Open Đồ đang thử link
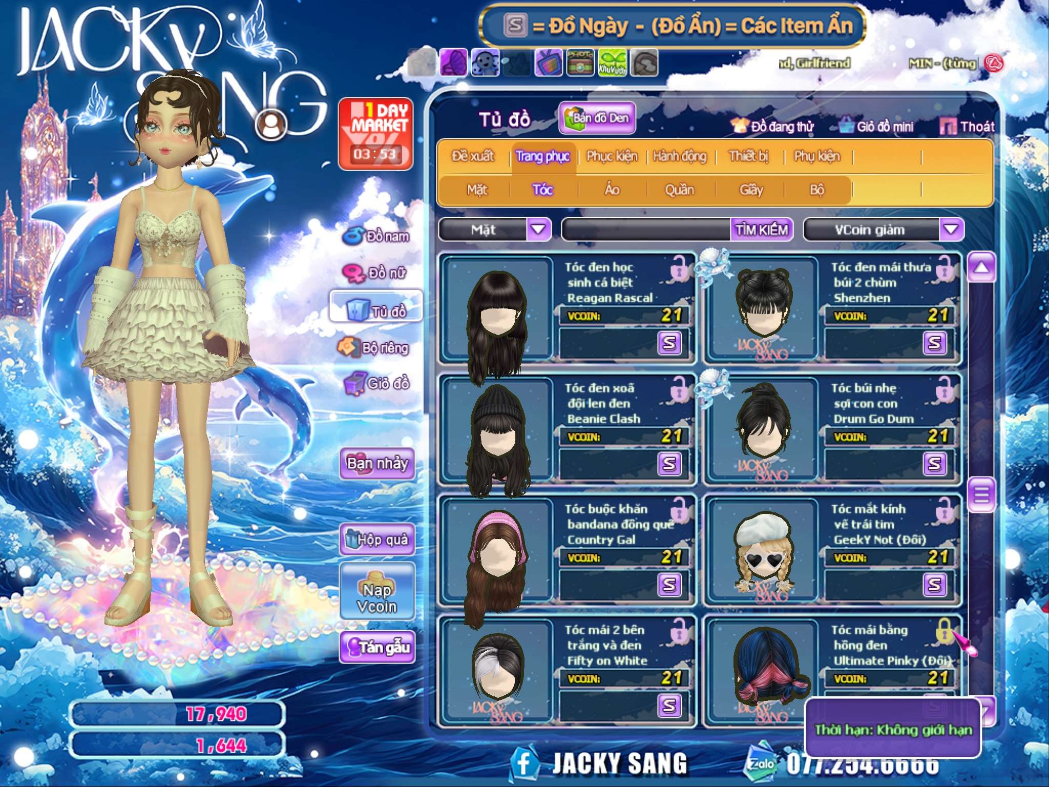The width and height of the screenshot is (1049, 787). point(773,126)
